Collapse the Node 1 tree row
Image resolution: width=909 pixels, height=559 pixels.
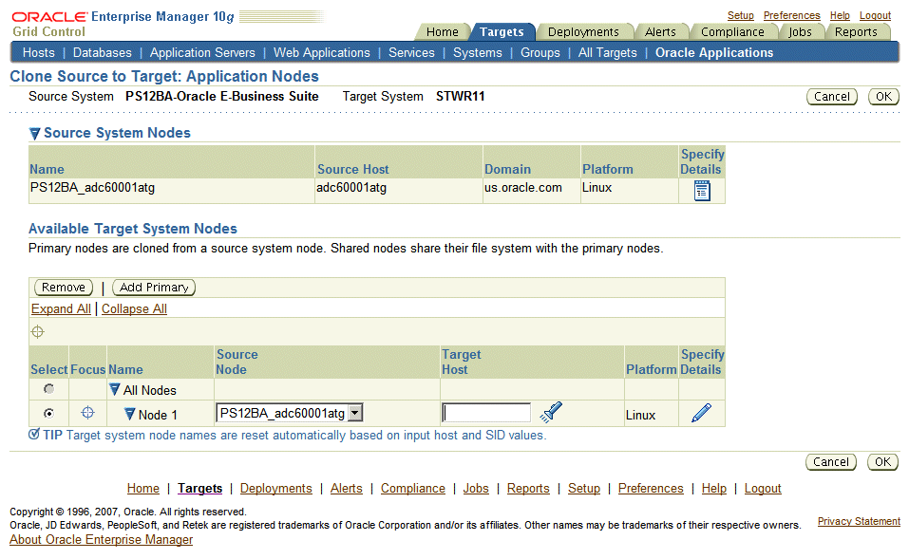(x=130, y=414)
